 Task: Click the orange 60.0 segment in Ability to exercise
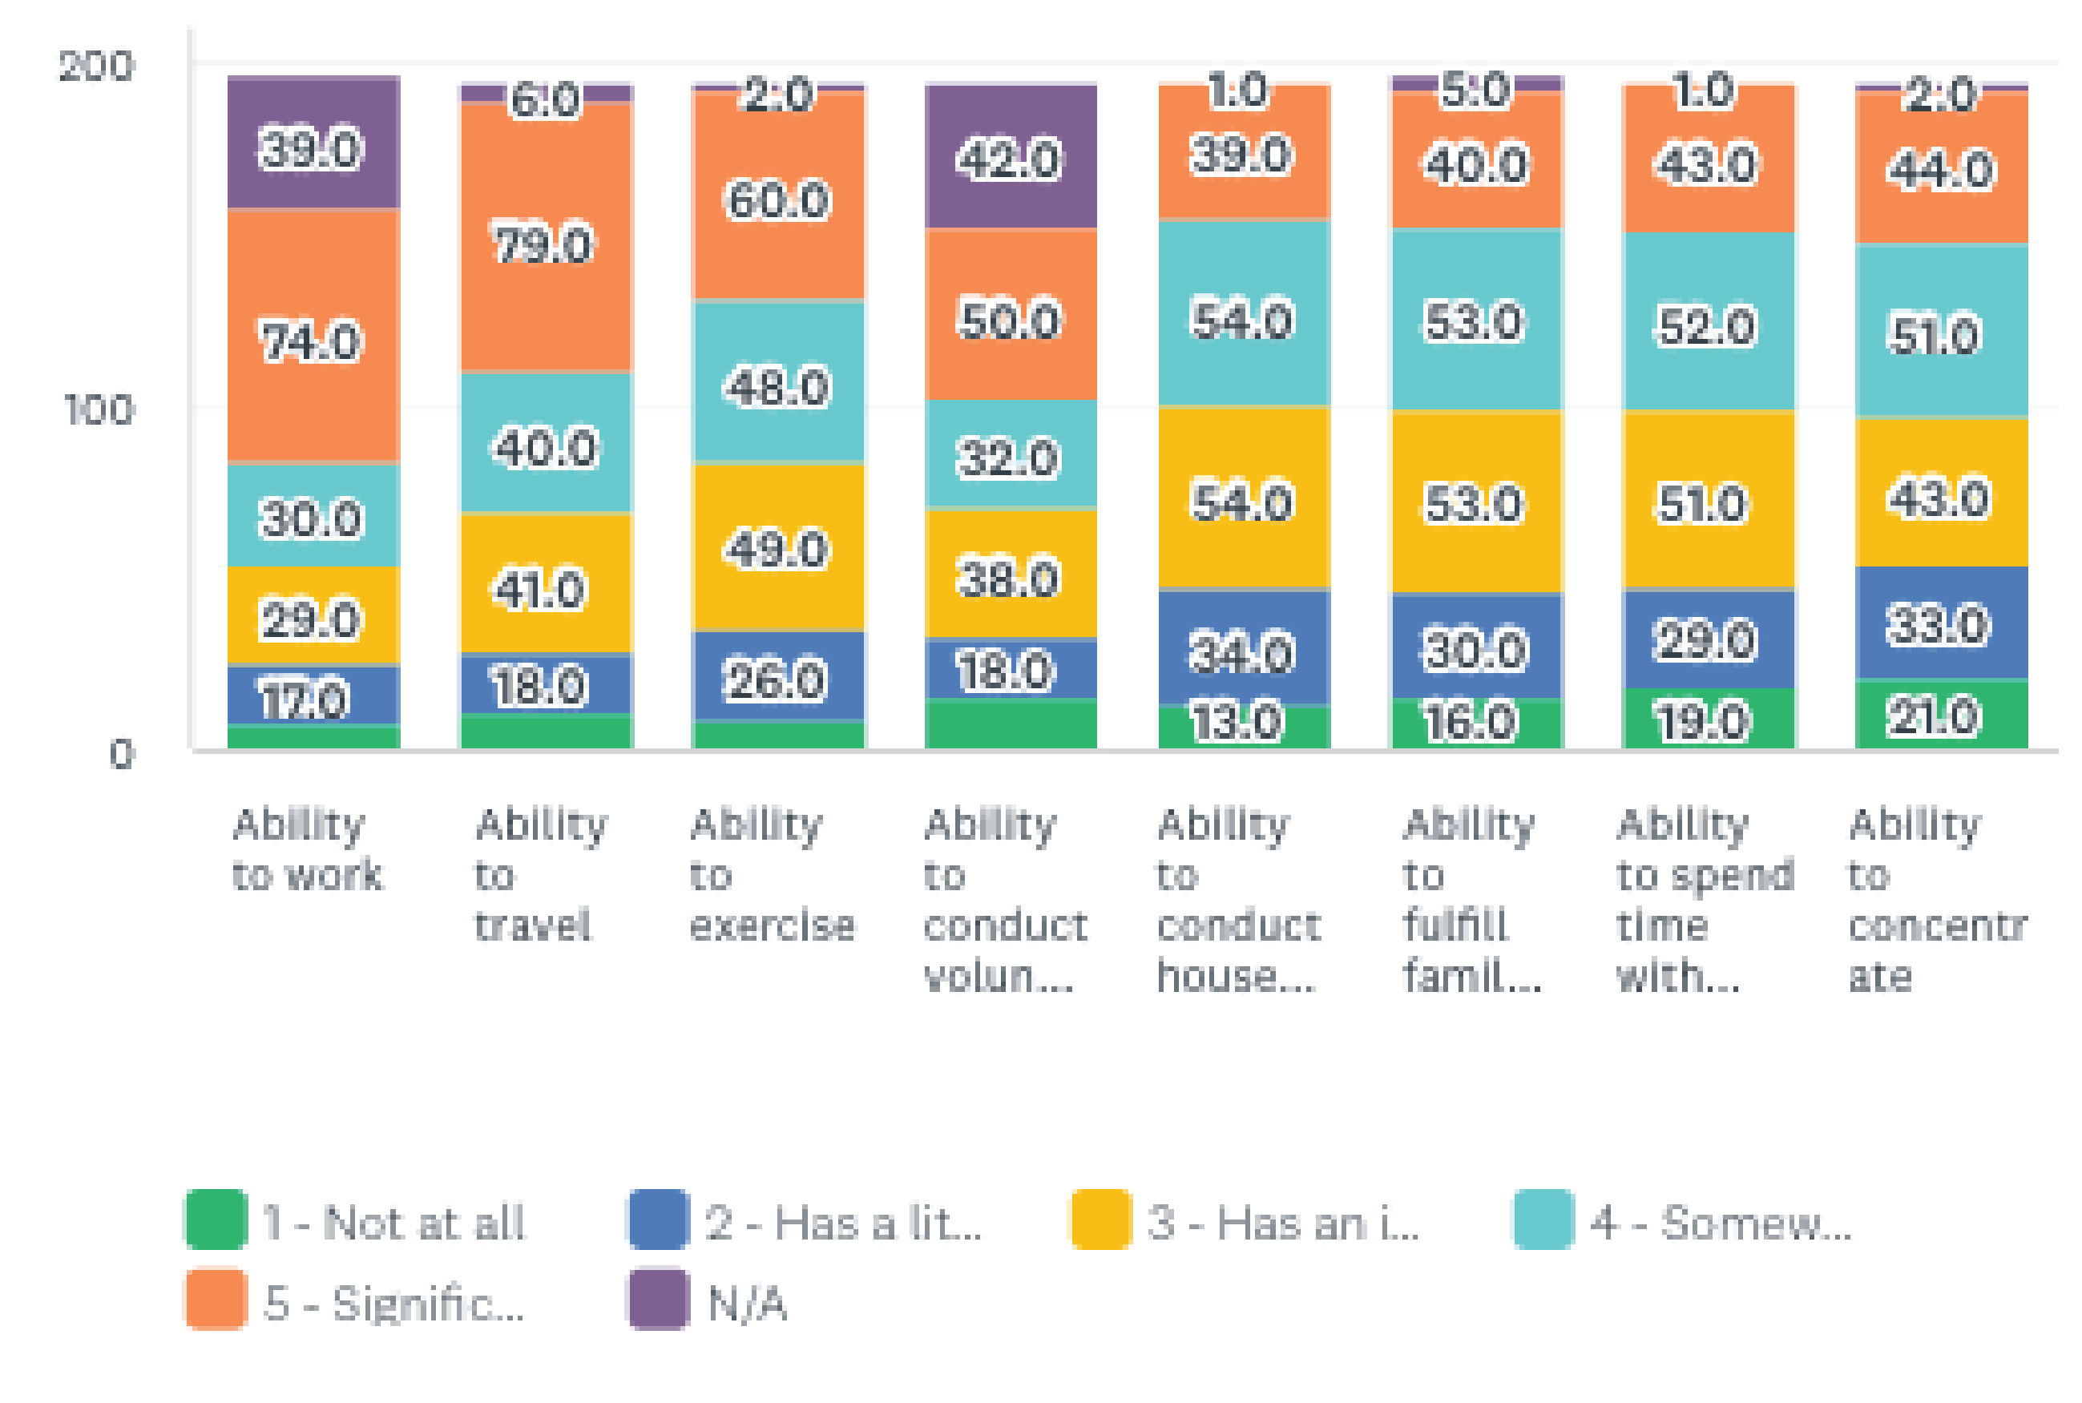(778, 197)
